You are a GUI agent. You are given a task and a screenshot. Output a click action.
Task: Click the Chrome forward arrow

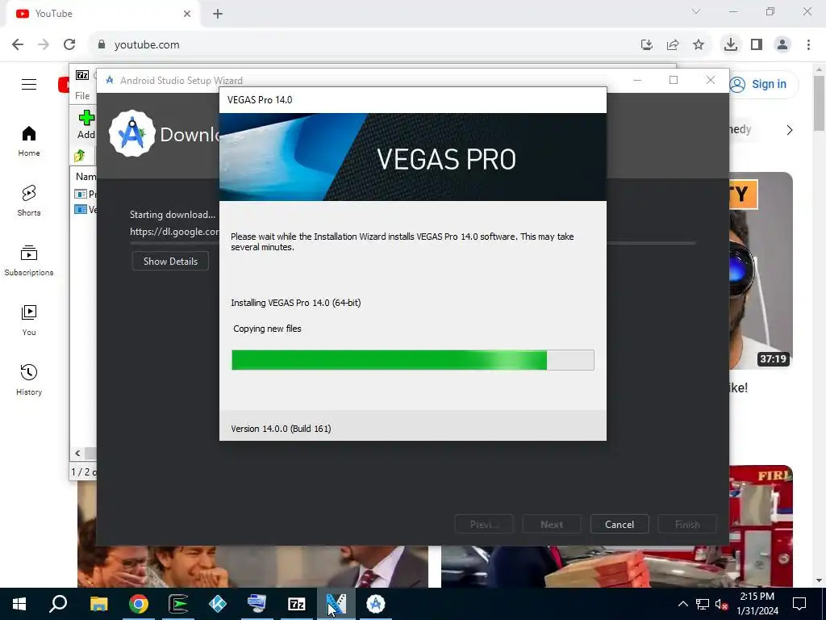pyautogui.click(x=44, y=44)
